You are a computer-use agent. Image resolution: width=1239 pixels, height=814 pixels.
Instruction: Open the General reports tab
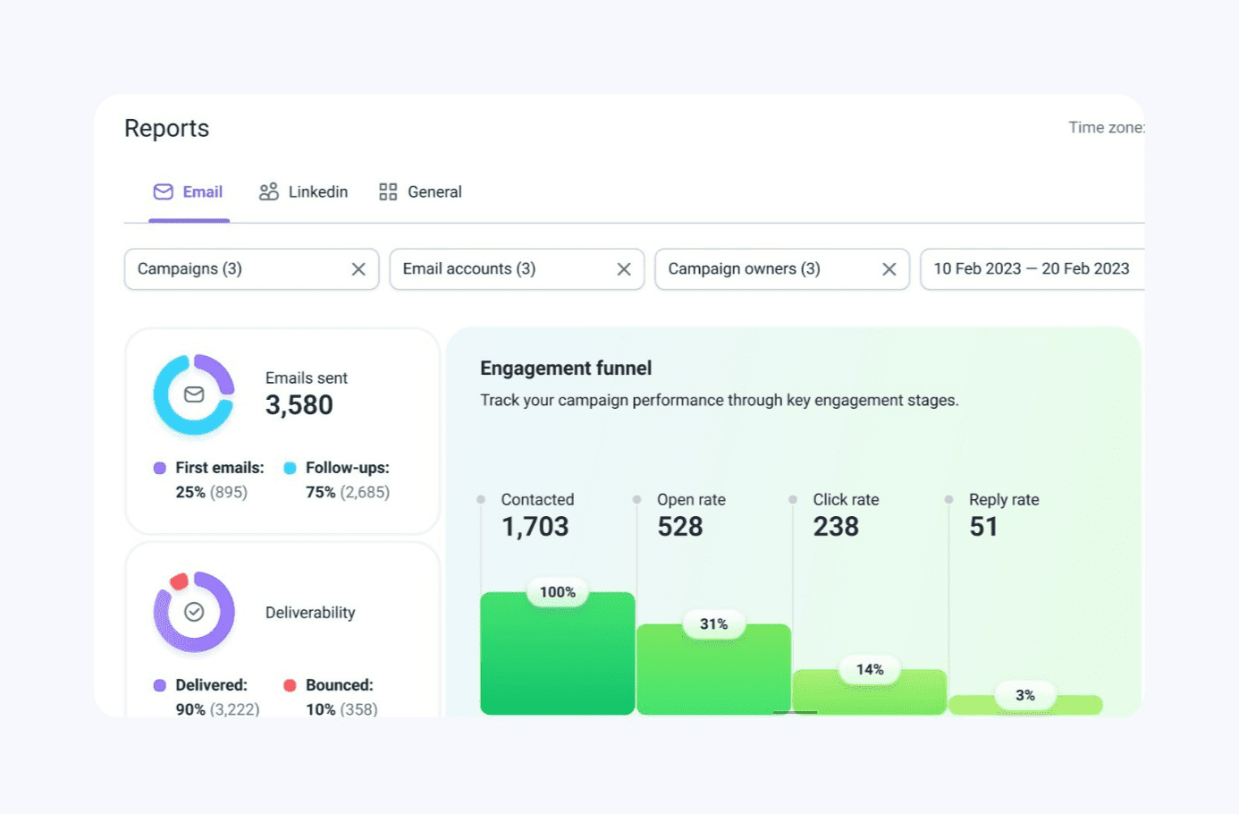434,192
